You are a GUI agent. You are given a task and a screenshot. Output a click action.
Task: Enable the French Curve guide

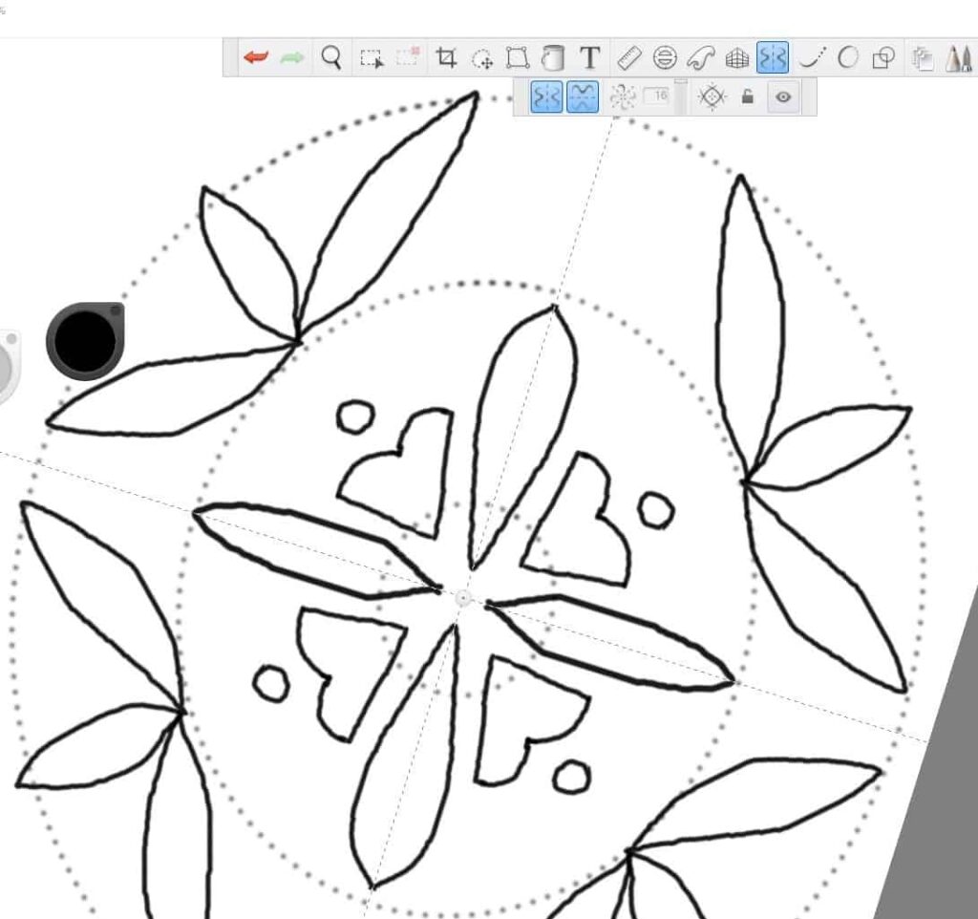tap(700, 58)
